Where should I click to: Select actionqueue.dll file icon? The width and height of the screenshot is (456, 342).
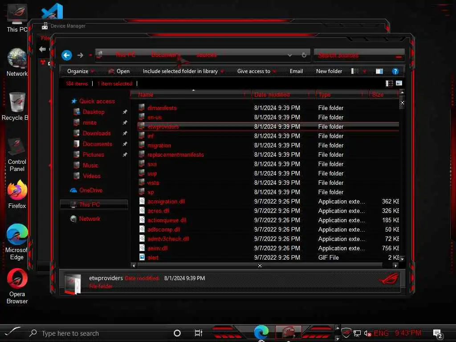[x=142, y=220]
